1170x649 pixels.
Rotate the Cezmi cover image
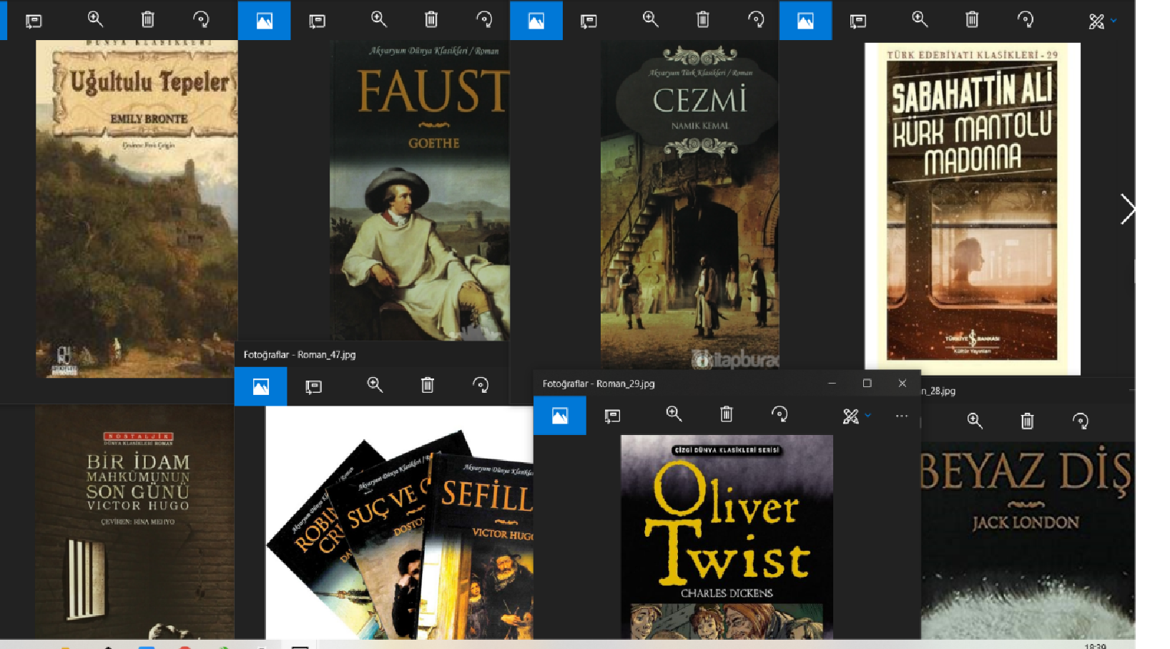coord(756,19)
